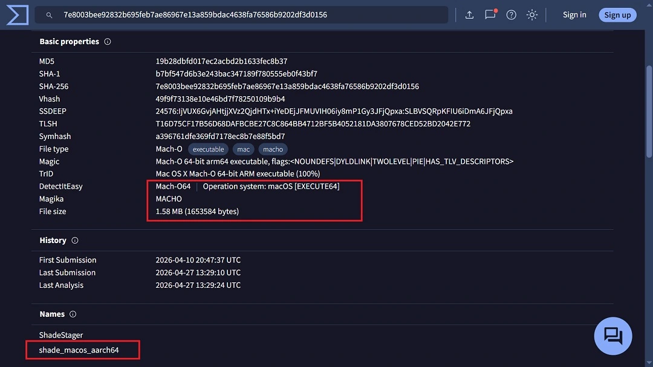Image resolution: width=653 pixels, height=367 pixels.
Task: Click the VirusTotal logo
Action: [16, 15]
